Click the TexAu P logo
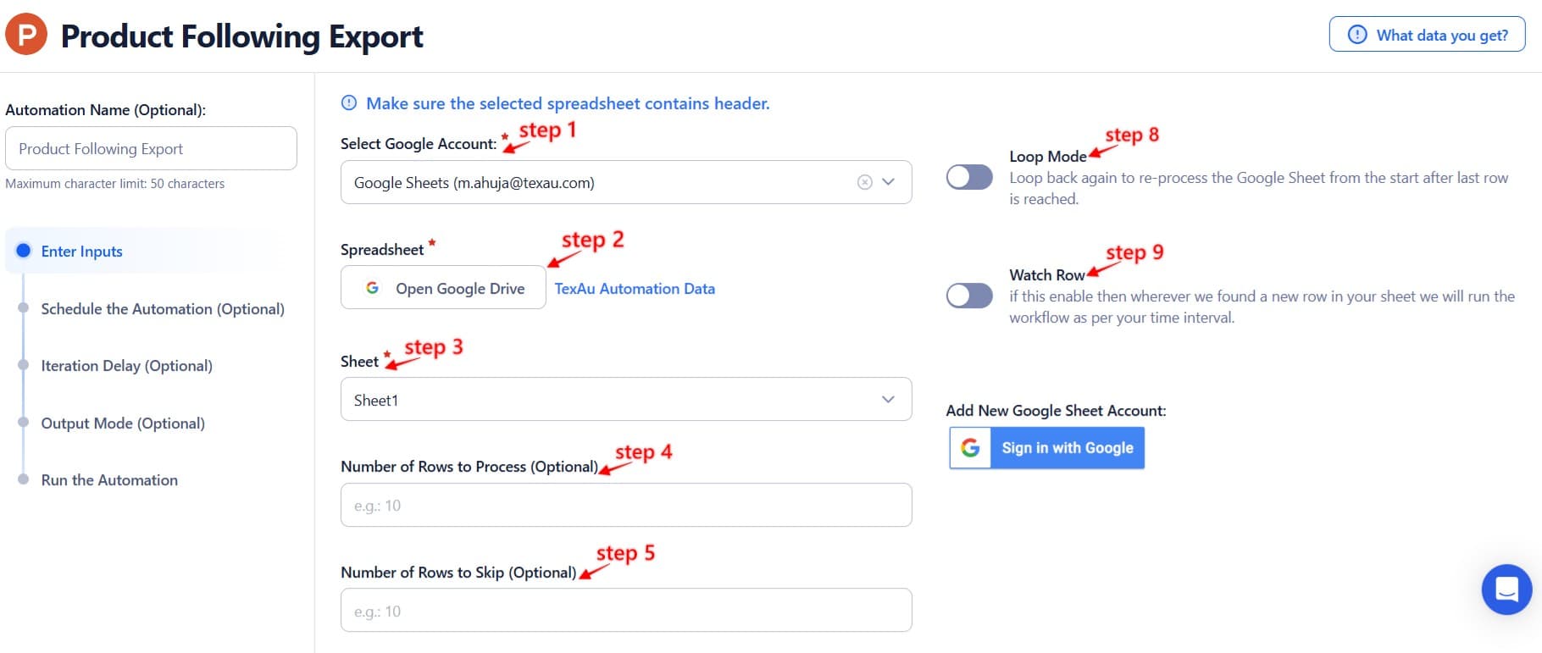This screenshot has height=653, width=1542. click(25, 36)
